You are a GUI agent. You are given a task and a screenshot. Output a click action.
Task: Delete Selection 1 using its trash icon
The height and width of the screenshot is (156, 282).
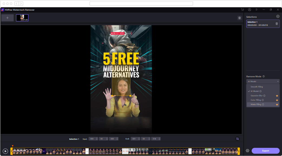(277, 24)
